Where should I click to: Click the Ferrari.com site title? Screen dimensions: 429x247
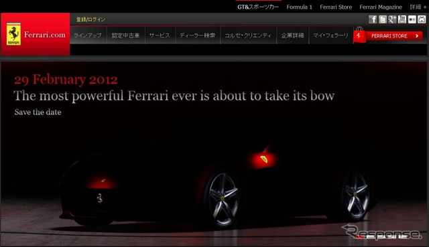[45, 35]
